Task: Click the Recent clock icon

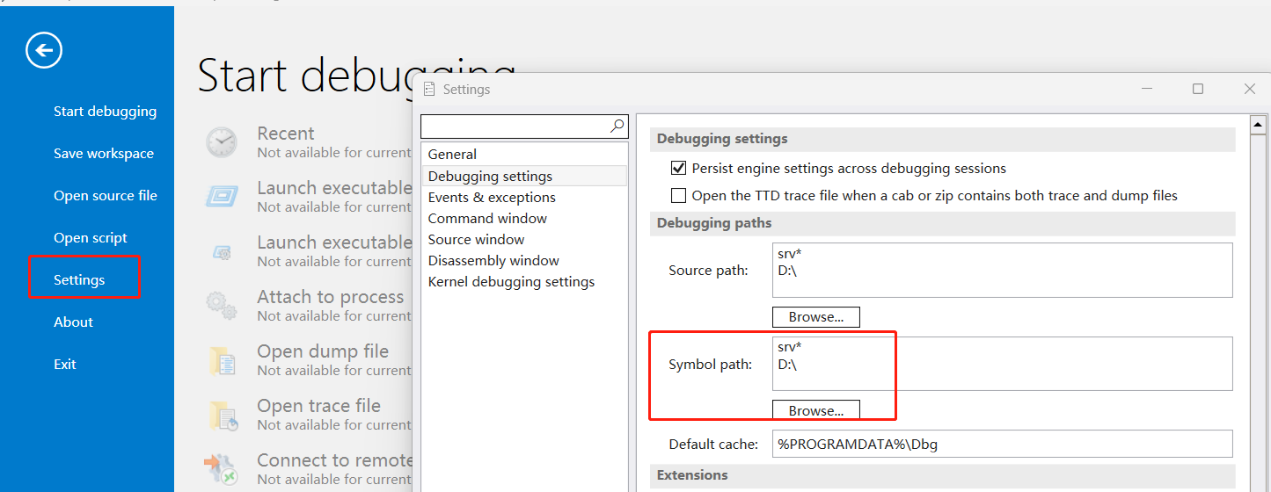Action: click(x=222, y=141)
